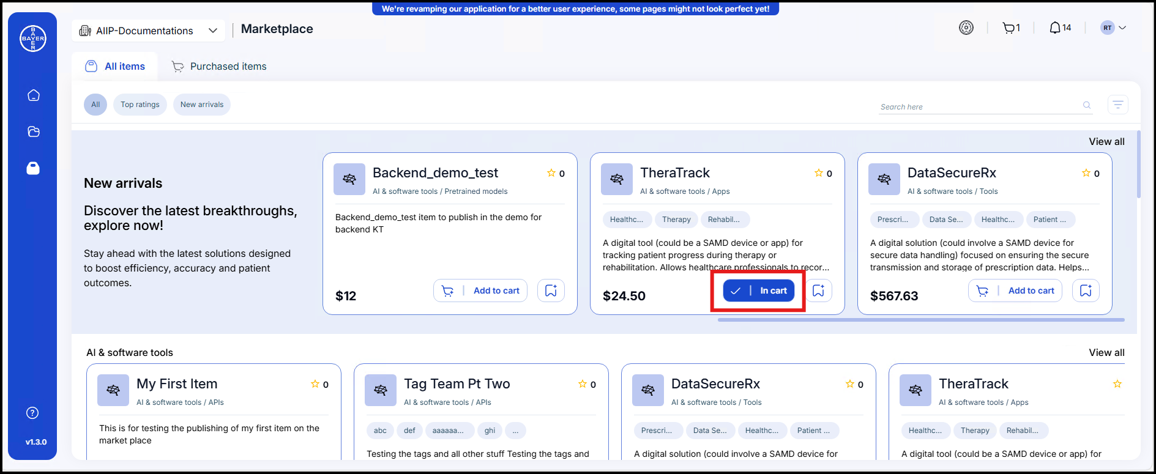The height and width of the screenshot is (474, 1156).
Task: Open the Home page from the sidebar
Action: [x=34, y=95]
